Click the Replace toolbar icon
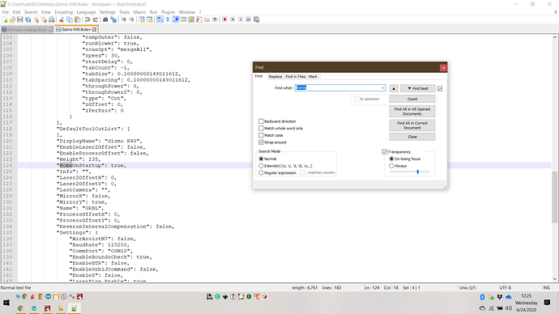This screenshot has width=559, height=314. [x=113, y=19]
